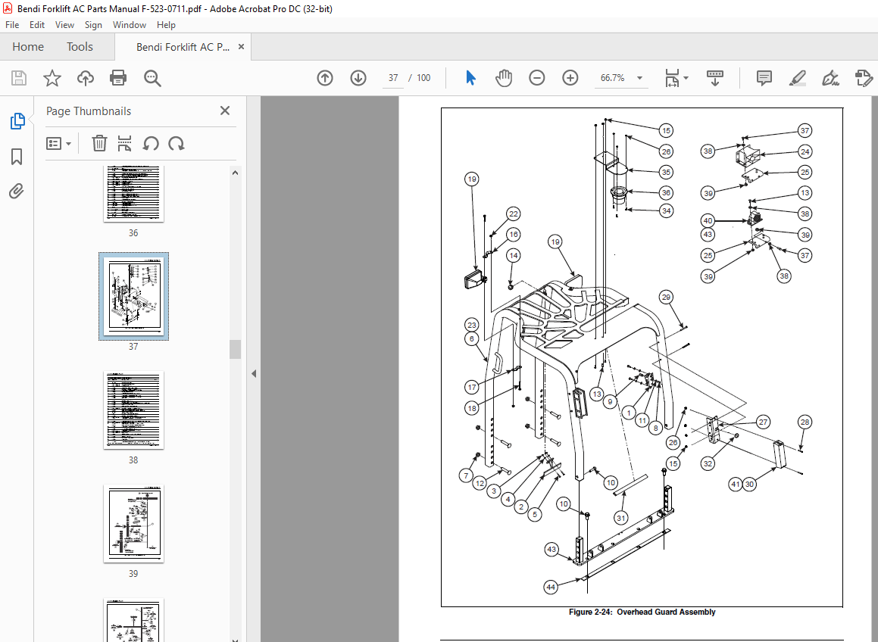Switch to the Home tab

click(x=28, y=46)
